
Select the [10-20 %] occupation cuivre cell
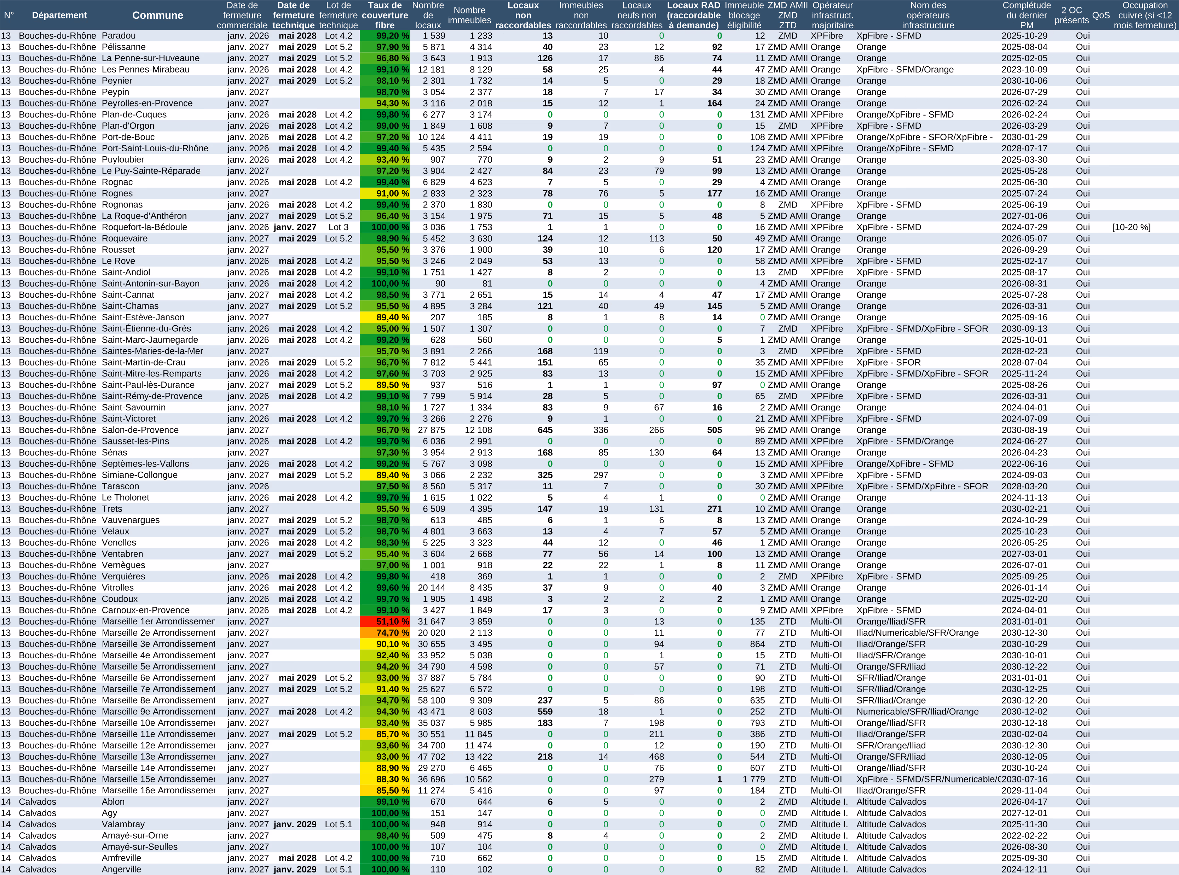point(1131,227)
